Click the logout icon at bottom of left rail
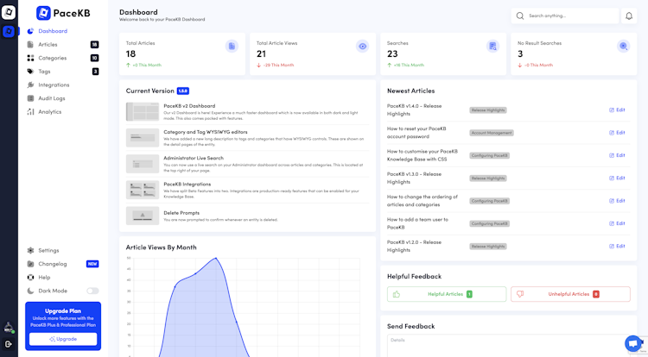Viewport: 648px width, 357px height. coord(9,344)
